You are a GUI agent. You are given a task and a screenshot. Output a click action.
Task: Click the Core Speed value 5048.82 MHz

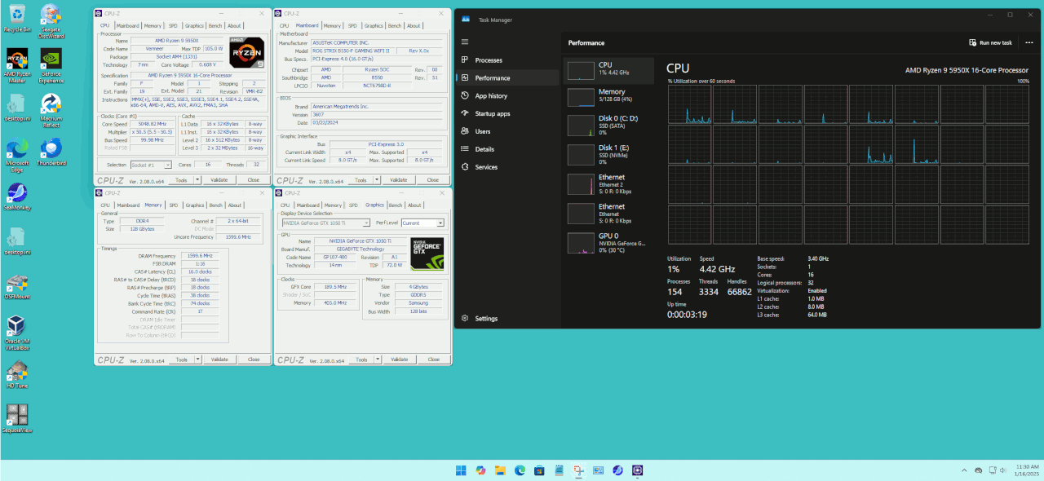pyautogui.click(x=153, y=125)
